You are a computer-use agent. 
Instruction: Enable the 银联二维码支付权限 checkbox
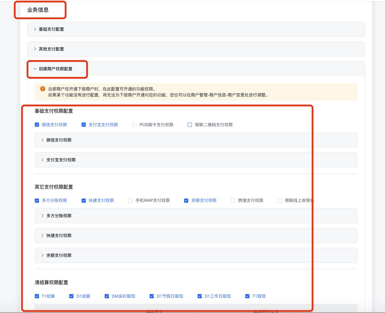point(190,125)
